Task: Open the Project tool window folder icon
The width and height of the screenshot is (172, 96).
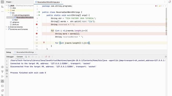Action: tap(2, 2)
